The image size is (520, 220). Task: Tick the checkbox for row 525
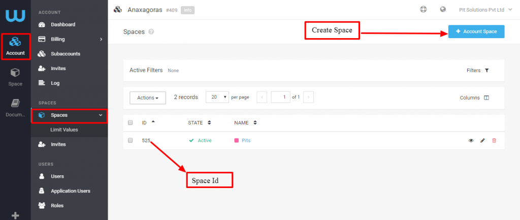[x=131, y=140]
